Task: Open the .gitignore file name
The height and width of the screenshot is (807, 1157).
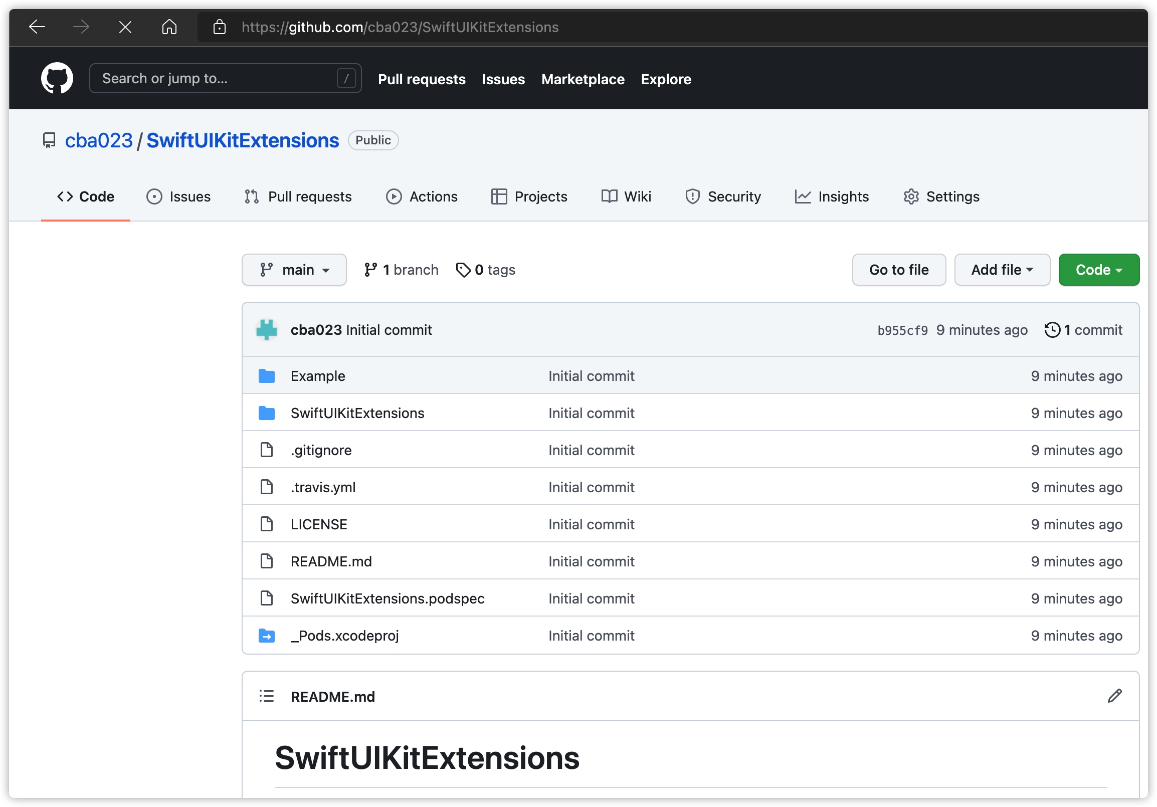Action: (321, 450)
